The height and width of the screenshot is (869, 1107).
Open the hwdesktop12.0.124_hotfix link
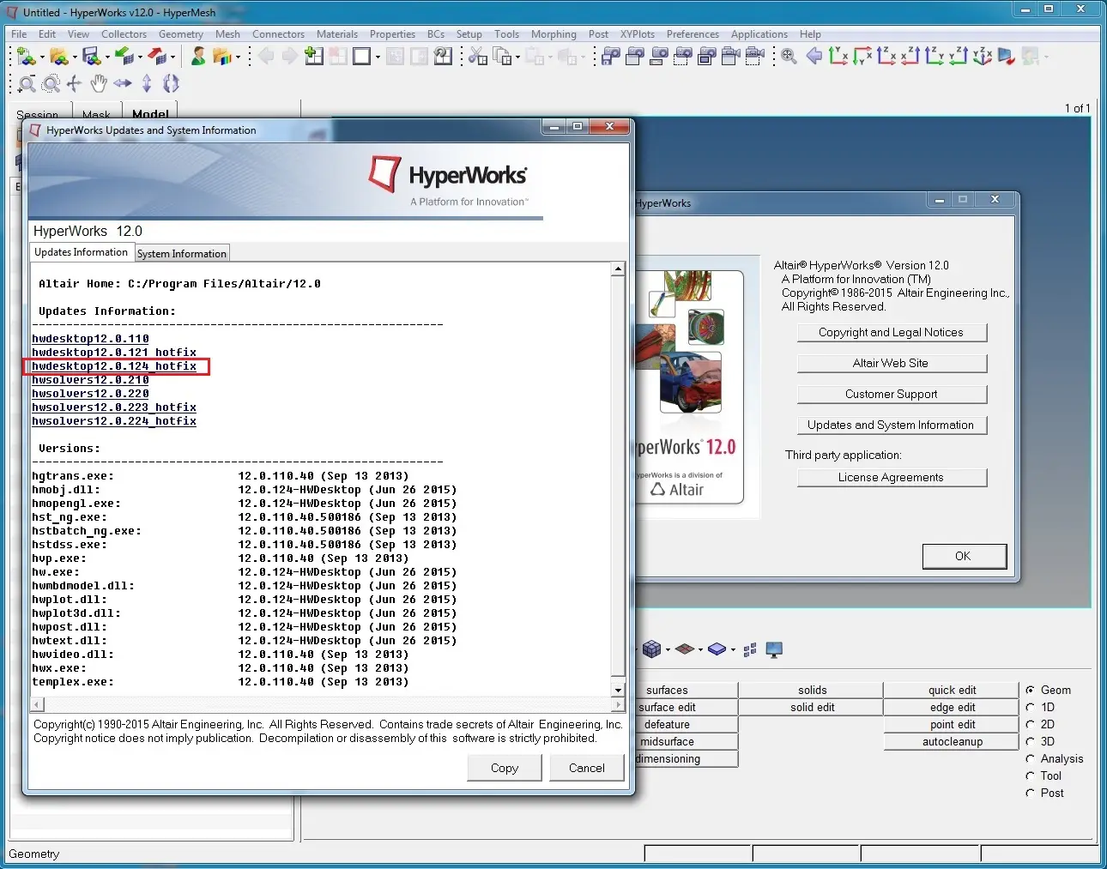(x=114, y=366)
